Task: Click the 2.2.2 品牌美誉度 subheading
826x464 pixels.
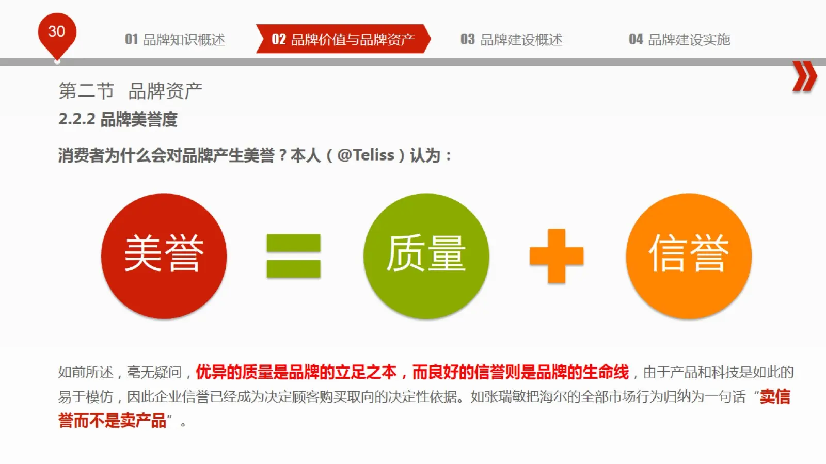Action: [118, 119]
